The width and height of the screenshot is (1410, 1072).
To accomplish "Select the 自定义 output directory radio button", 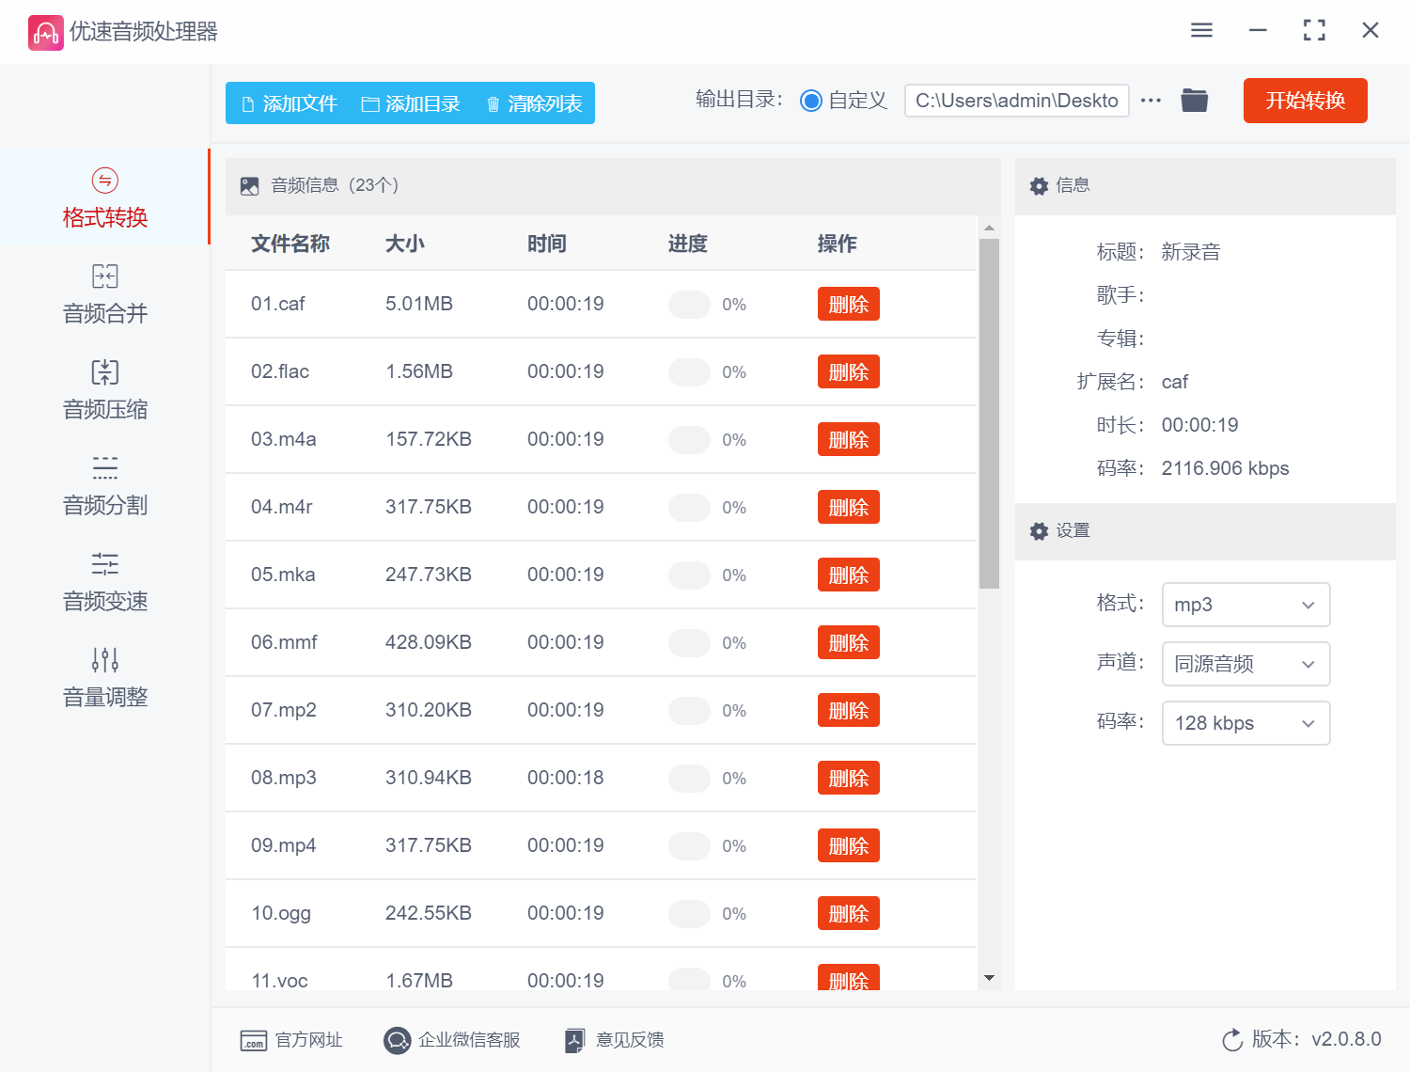I will pos(811,101).
